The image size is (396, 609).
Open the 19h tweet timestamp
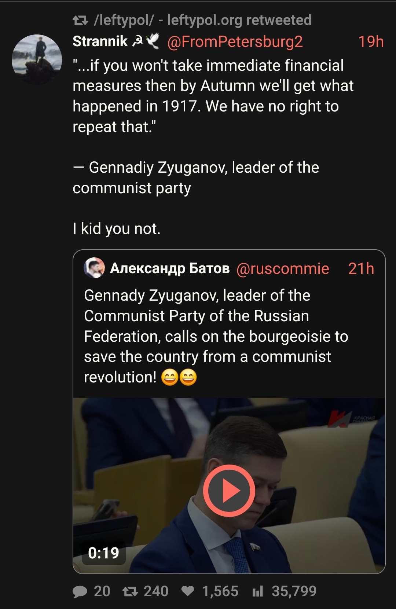371,41
